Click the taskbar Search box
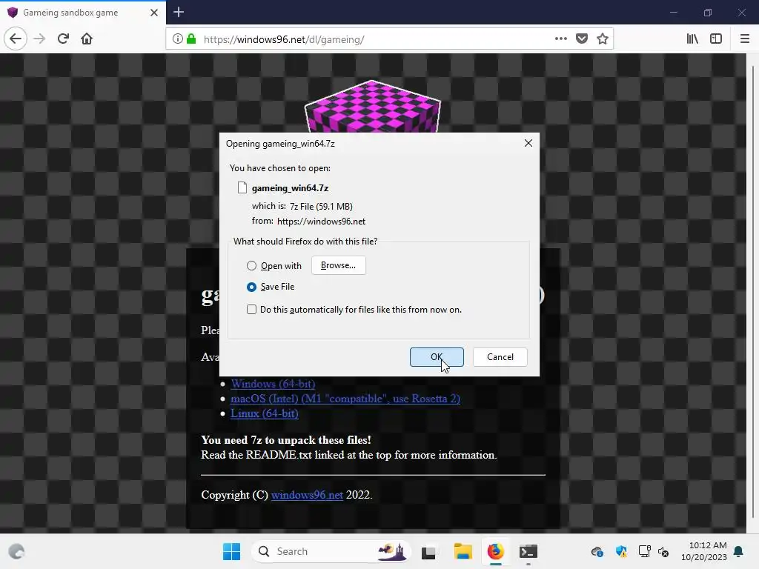Screen dimensions: 759x569 (331, 551)
